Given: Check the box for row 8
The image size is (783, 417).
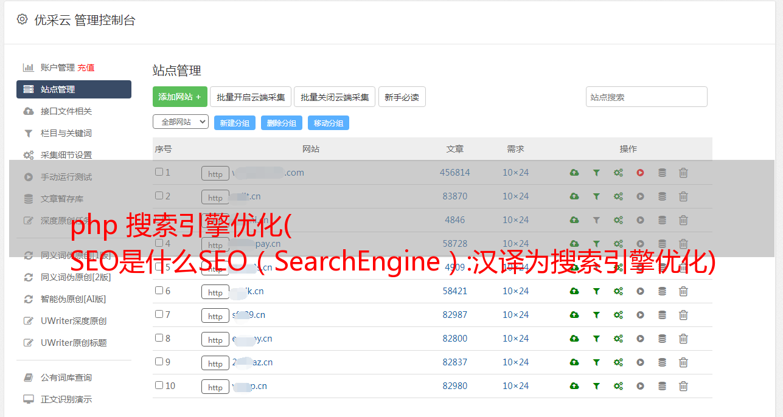Looking at the screenshot, I should click(x=159, y=338).
